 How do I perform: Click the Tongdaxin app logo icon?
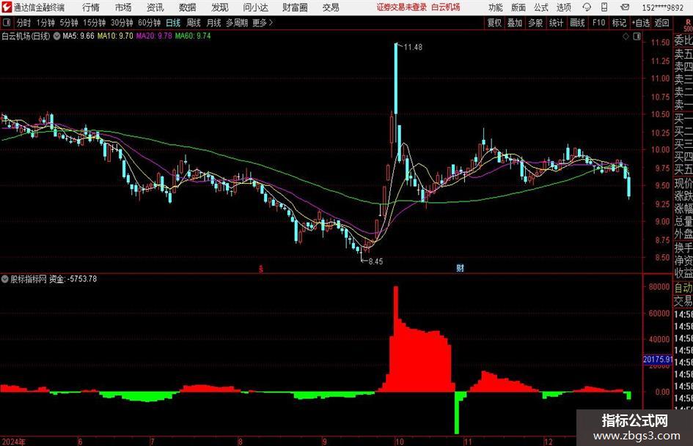7,7
